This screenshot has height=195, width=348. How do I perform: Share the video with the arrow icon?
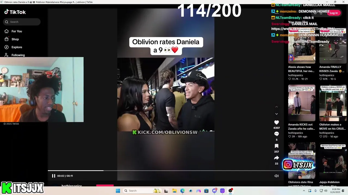tap(276, 158)
